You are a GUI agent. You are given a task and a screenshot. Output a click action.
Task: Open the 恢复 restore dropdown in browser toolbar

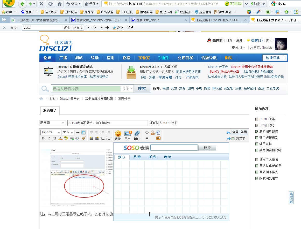click(73, 4)
